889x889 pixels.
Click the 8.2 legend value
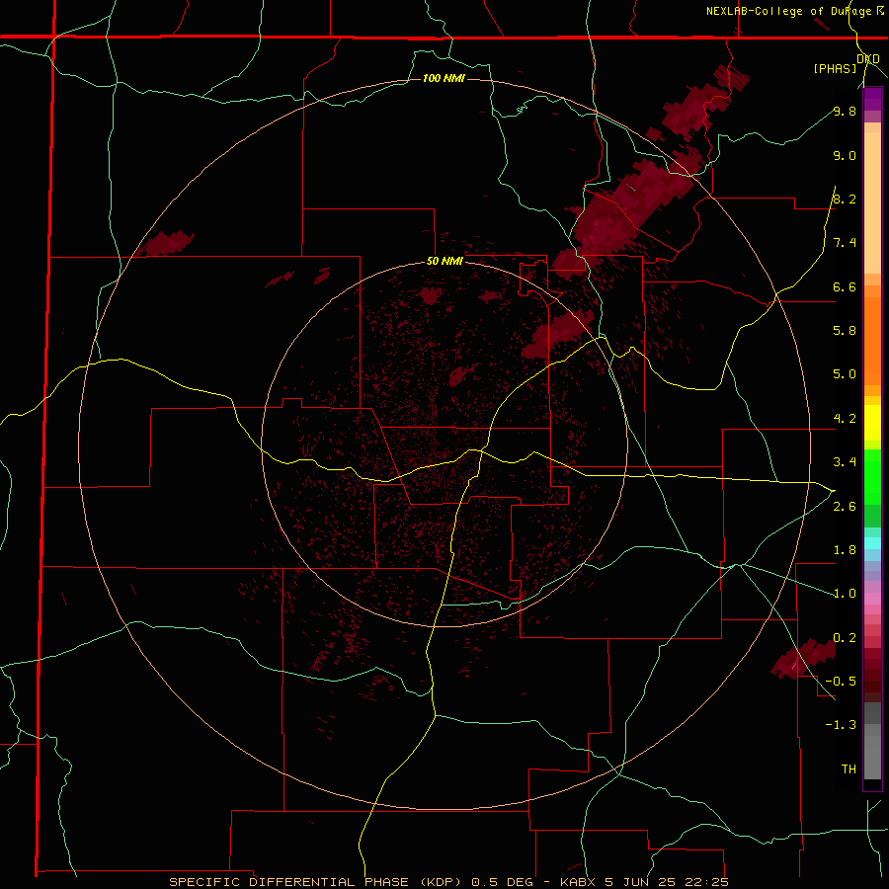(x=845, y=199)
